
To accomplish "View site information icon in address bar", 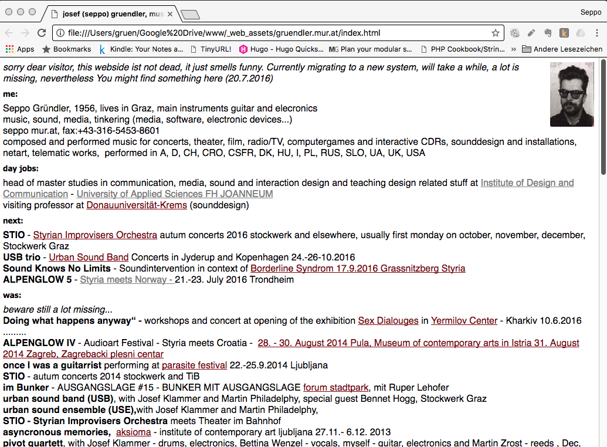I will tap(60, 33).
